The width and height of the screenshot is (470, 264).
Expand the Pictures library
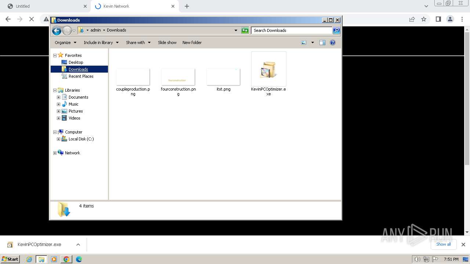pos(58,111)
